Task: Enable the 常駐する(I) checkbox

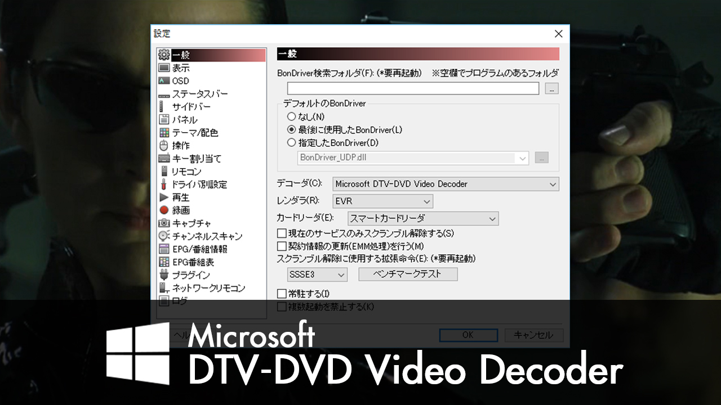Action: point(282,294)
